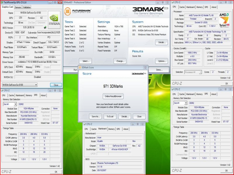Viewport: 234px width, 175px height.
Task: Click the BIOS Date field 05/15/2007
Action: click(120, 170)
